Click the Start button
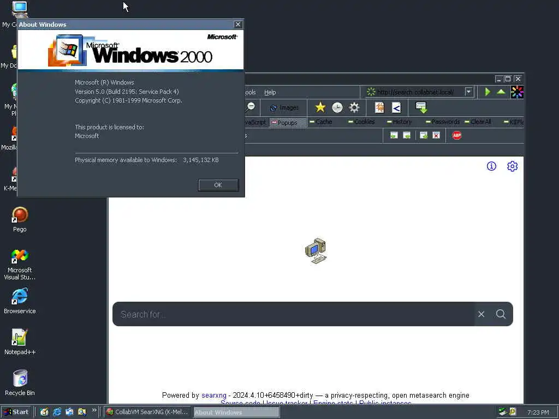Image resolution: width=559 pixels, height=419 pixels. (x=16, y=412)
